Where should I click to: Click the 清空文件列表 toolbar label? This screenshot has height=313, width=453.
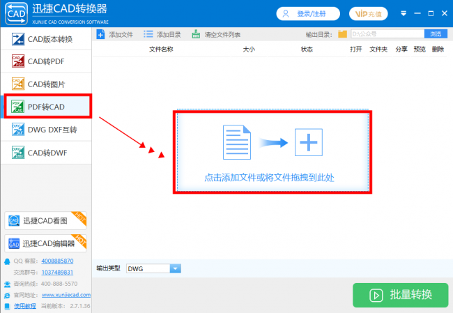click(222, 35)
